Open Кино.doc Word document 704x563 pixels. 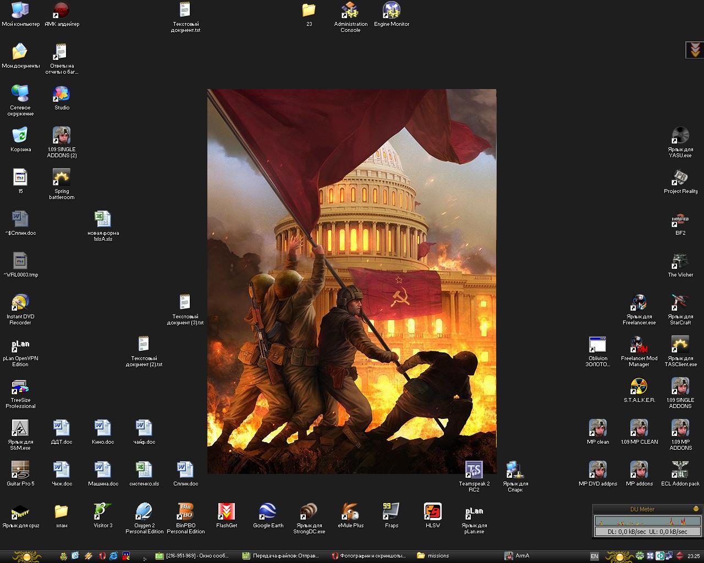(x=103, y=433)
